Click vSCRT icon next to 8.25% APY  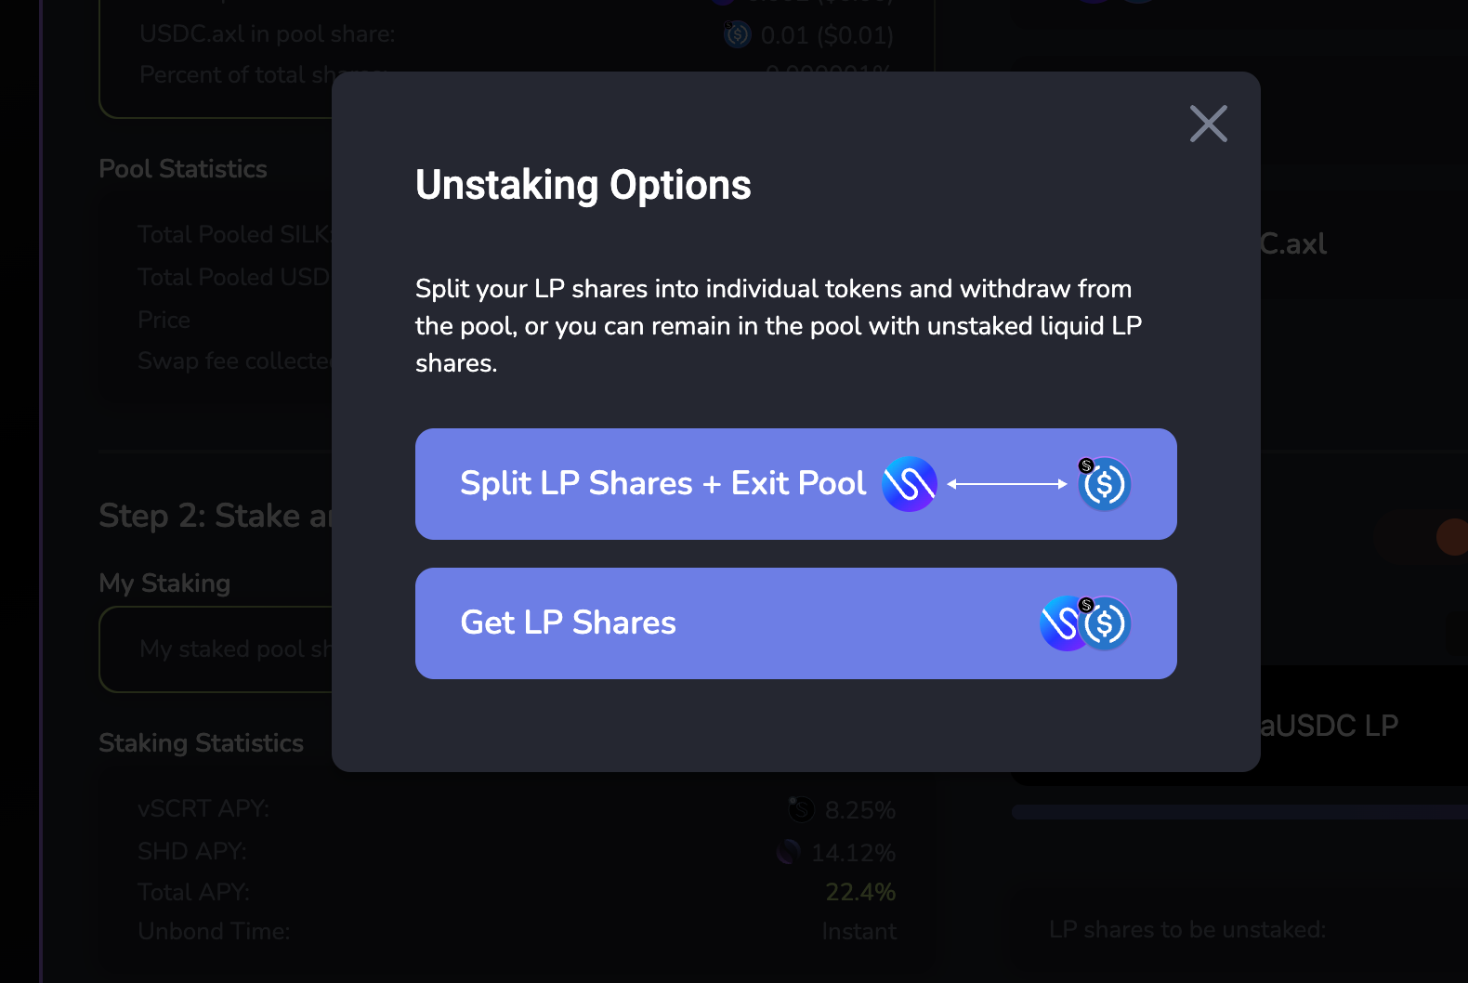[x=801, y=809]
